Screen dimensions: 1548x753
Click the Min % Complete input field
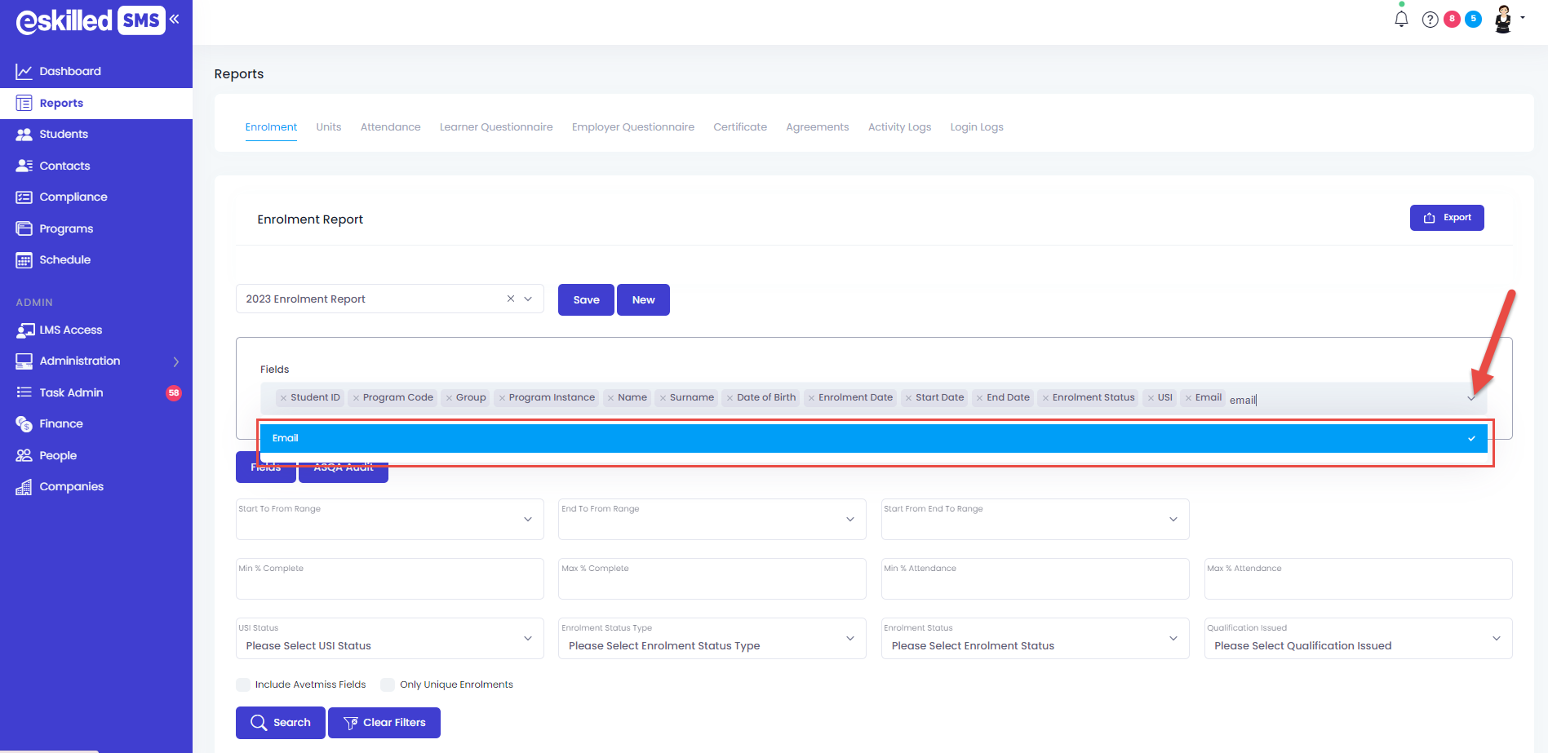[x=389, y=579]
